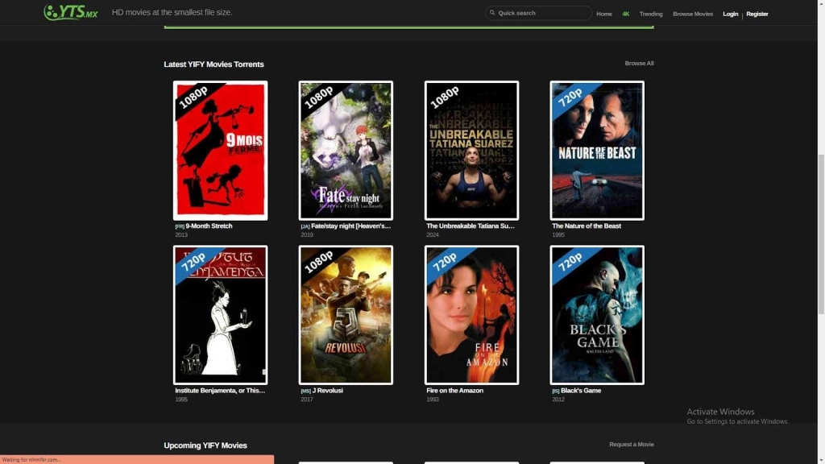Screen dimensions: 825x464
Task: Open the Home menu item
Action: pos(604,14)
